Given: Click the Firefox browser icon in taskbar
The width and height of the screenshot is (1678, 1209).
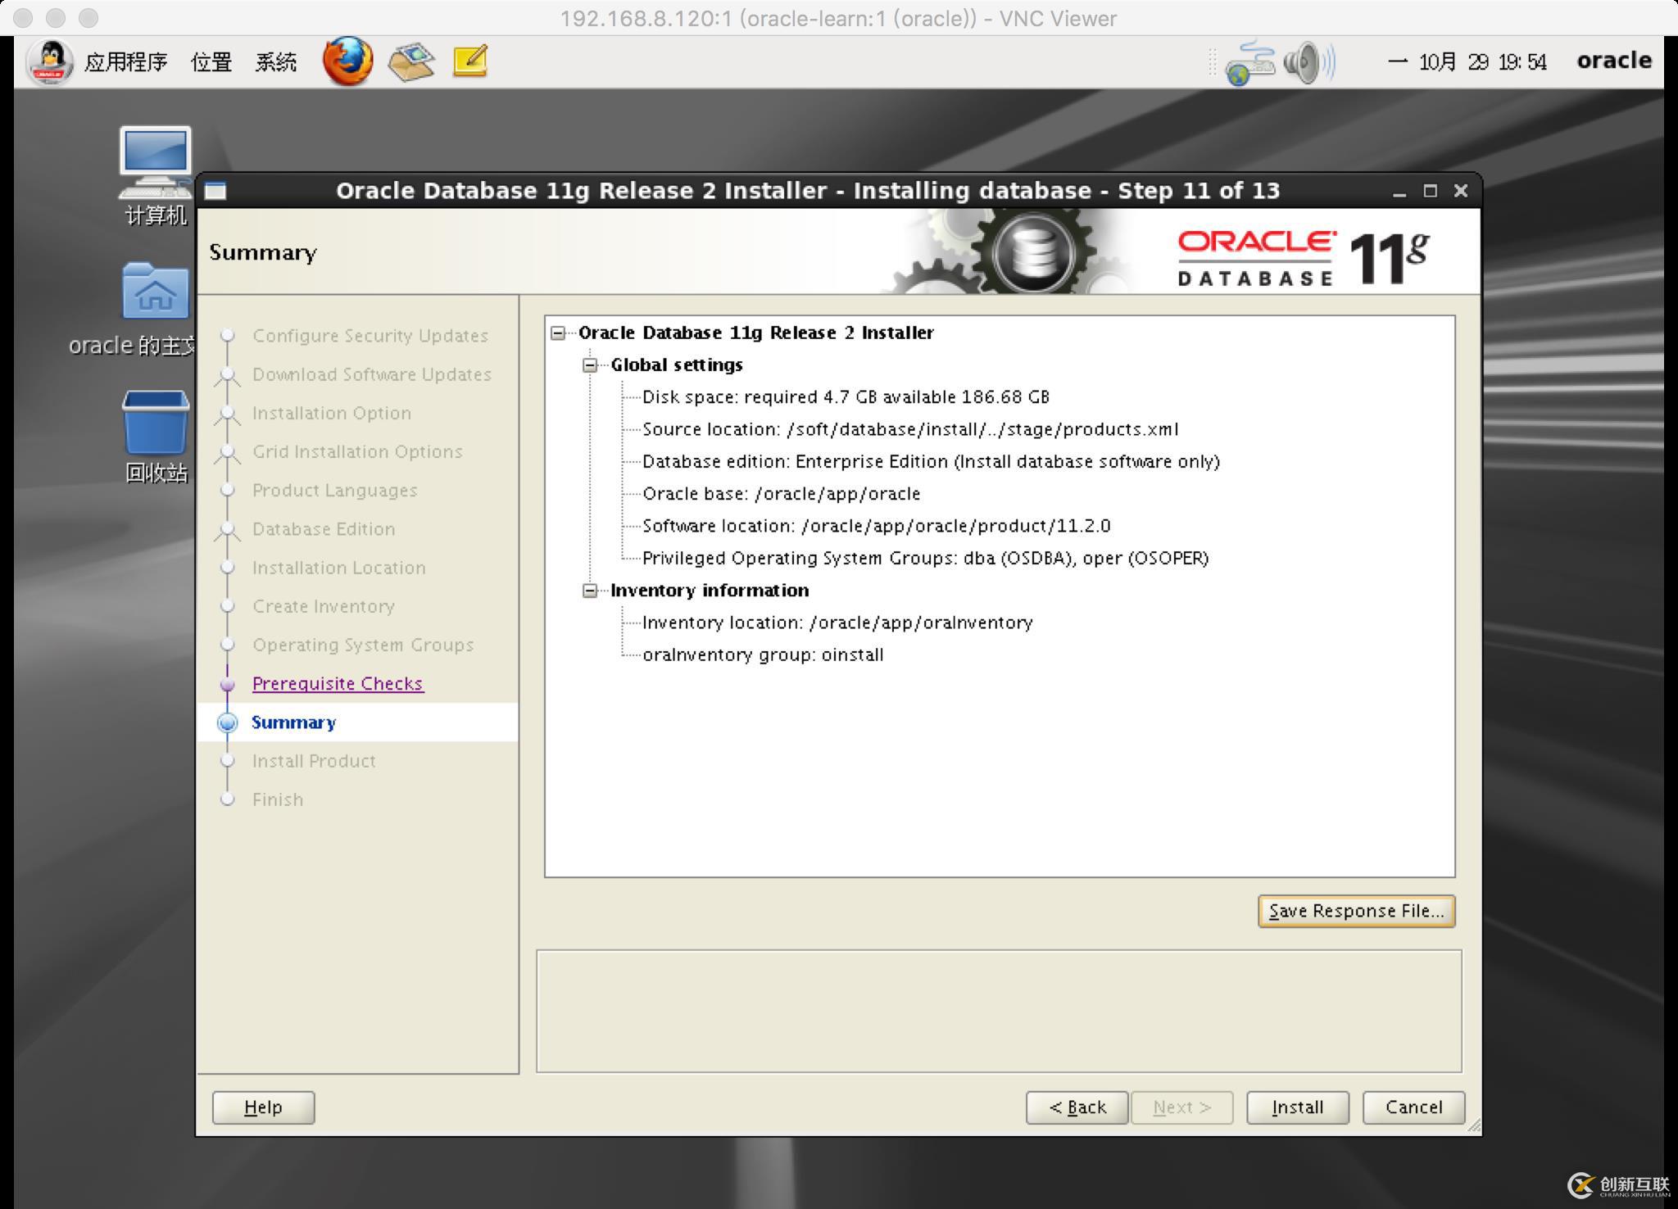Looking at the screenshot, I should (345, 60).
